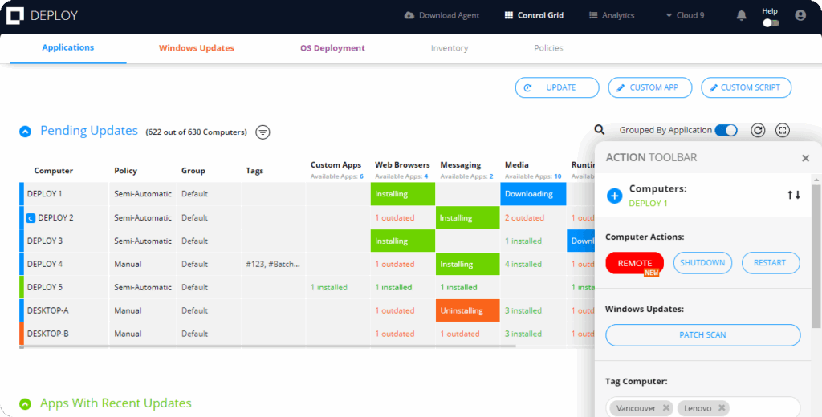Close the Action Toolbar panel
This screenshot has width=822, height=417.
pos(805,158)
